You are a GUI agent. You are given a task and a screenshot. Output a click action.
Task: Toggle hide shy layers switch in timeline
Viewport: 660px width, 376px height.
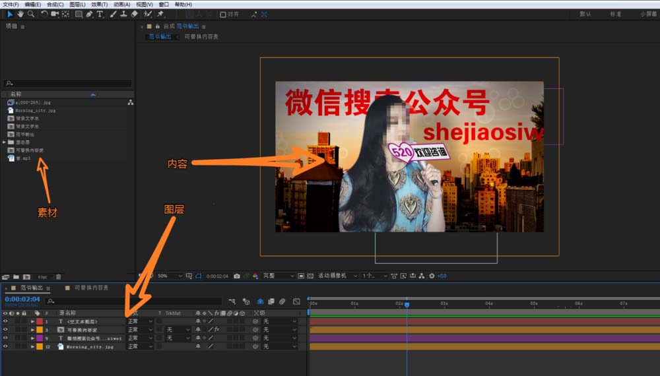pos(260,301)
